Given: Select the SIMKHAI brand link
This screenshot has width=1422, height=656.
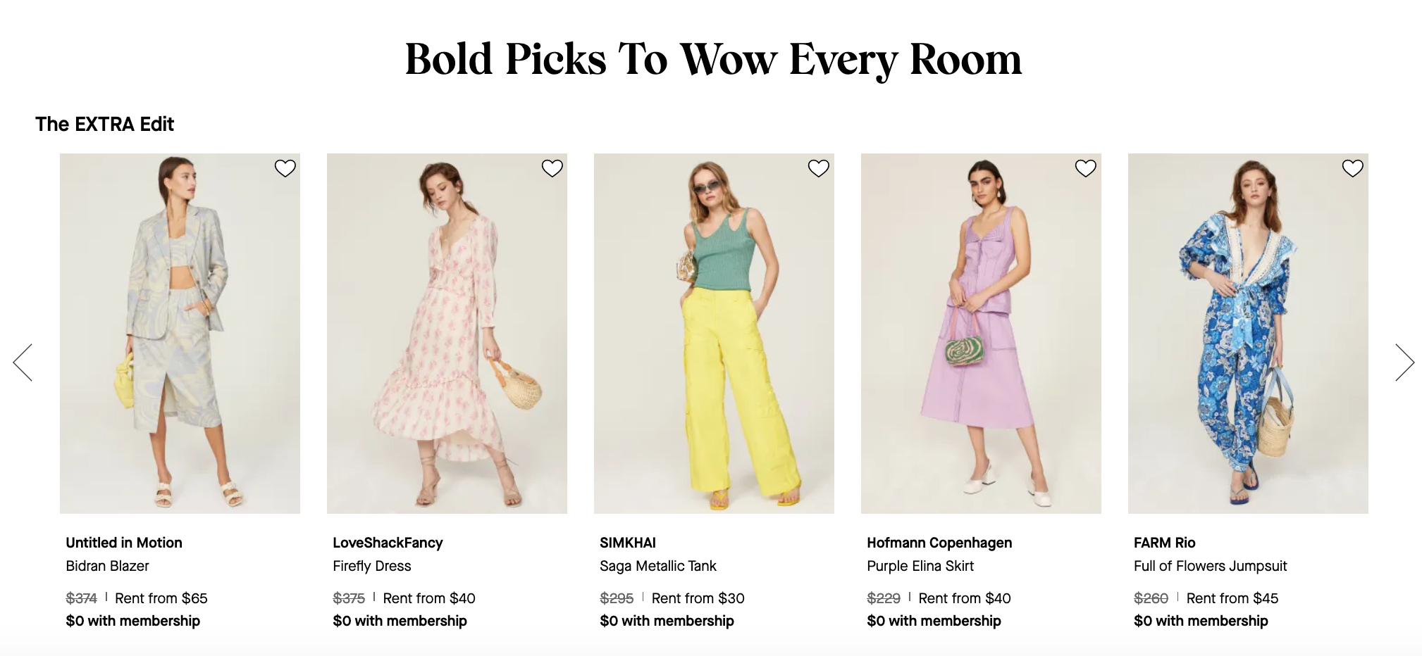Looking at the screenshot, I should pyautogui.click(x=628, y=543).
